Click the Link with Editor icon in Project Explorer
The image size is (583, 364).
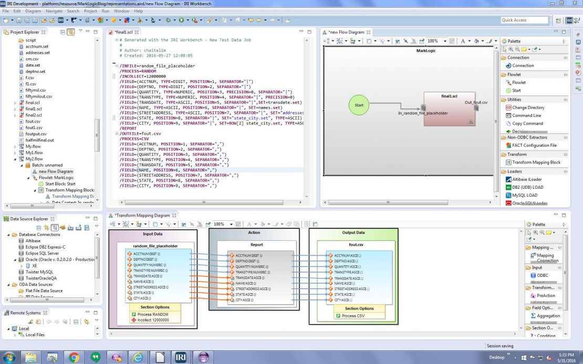(71, 32)
